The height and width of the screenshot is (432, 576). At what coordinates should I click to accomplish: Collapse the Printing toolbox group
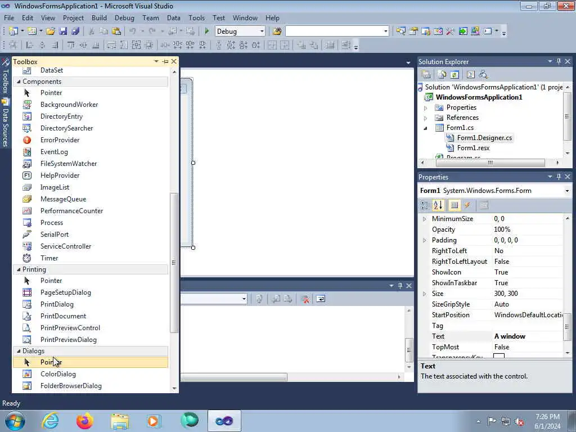click(19, 269)
